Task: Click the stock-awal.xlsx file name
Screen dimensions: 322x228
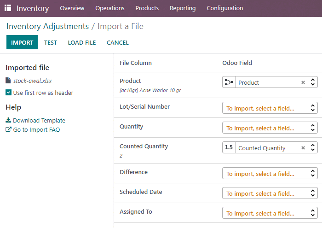Action: pos(33,81)
